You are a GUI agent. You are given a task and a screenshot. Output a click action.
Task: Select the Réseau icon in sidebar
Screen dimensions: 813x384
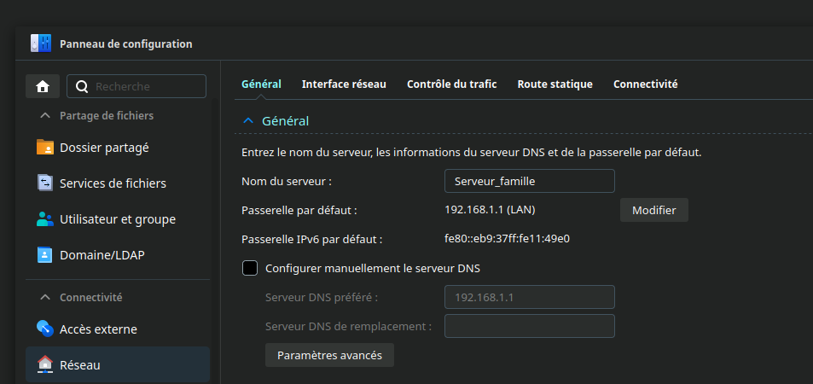pos(45,365)
